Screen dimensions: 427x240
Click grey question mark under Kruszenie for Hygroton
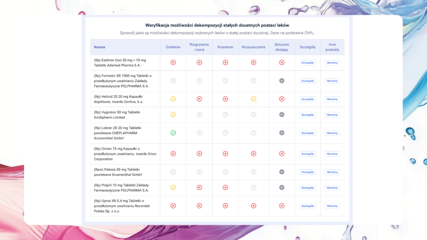click(x=225, y=115)
